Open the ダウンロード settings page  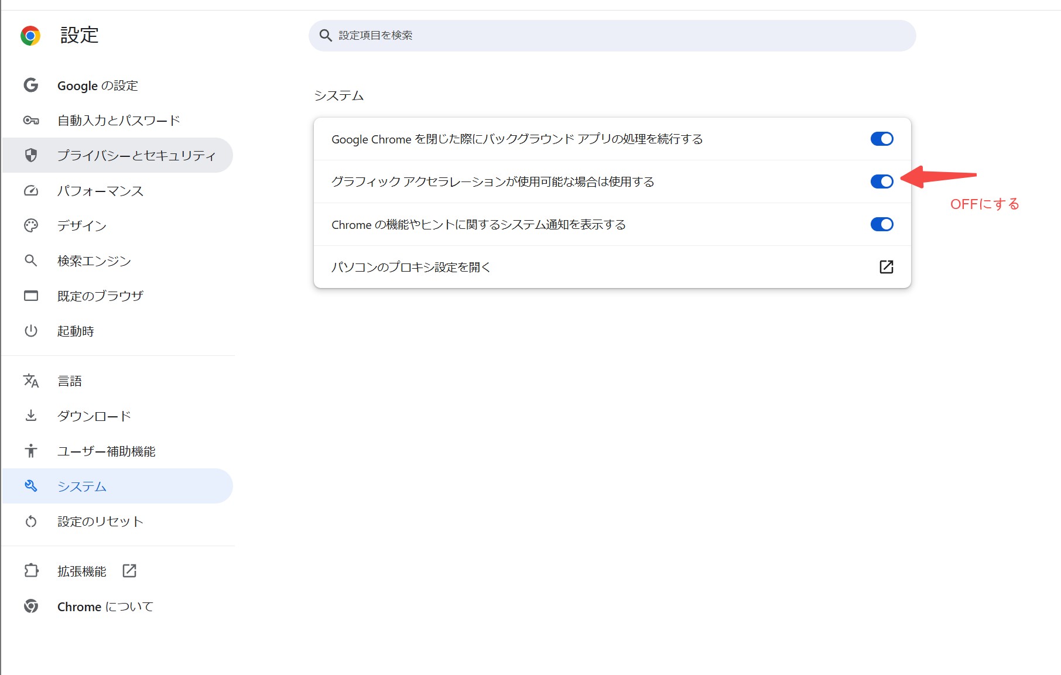(x=118, y=416)
